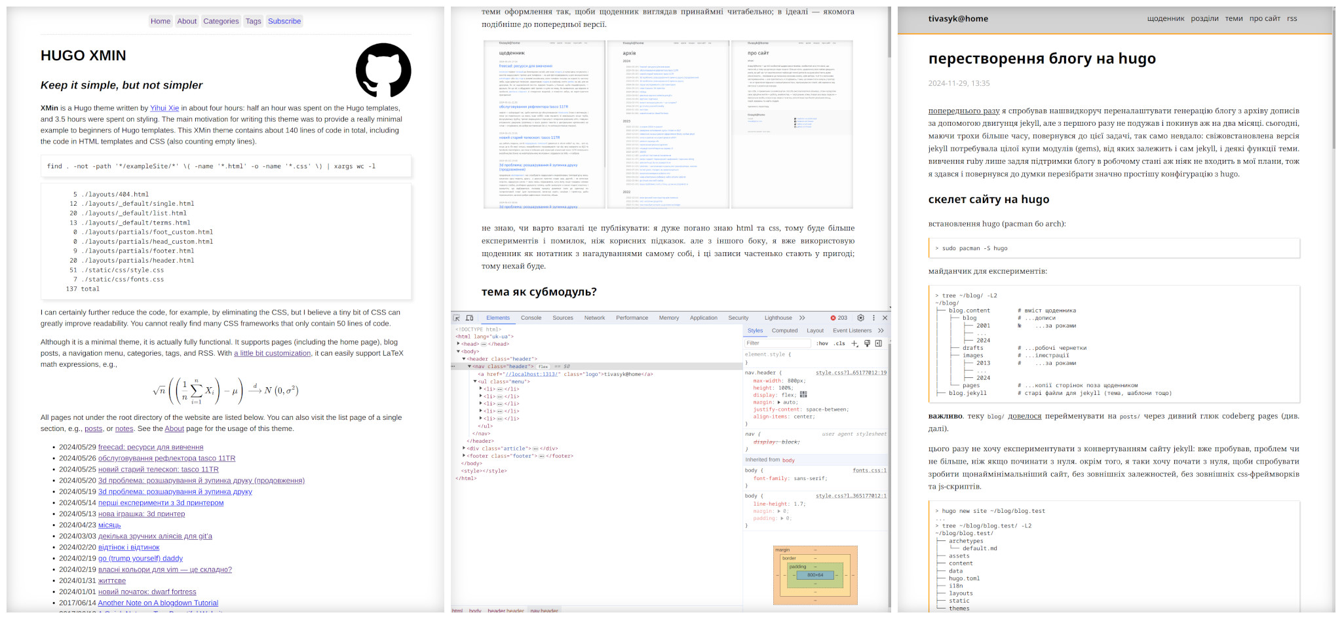Screen dimensions: 1342x619
Task: Click the 800×64 content box in box model
Action: (815, 575)
